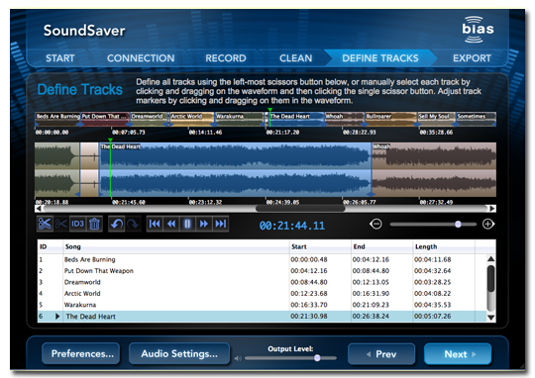The height and width of the screenshot is (378, 535).
Task: Open the Preferences... button
Action: (x=81, y=354)
